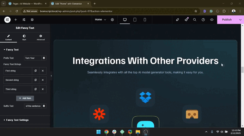Hide the editor panel with collapse arrow
This screenshot has height=136, width=244.
pos(51,76)
